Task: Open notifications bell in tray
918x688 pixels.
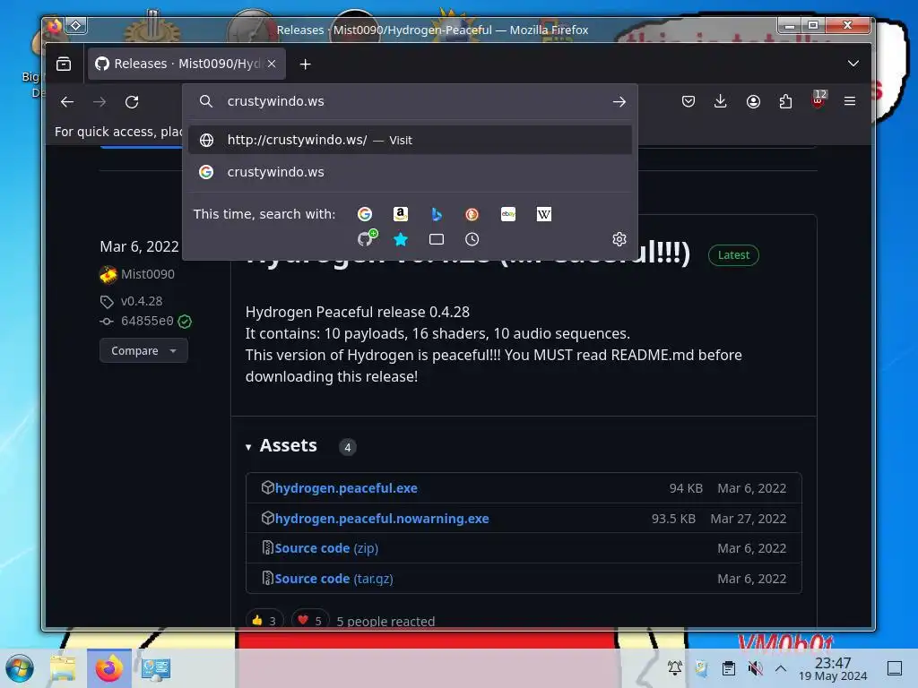Action: coord(675,667)
